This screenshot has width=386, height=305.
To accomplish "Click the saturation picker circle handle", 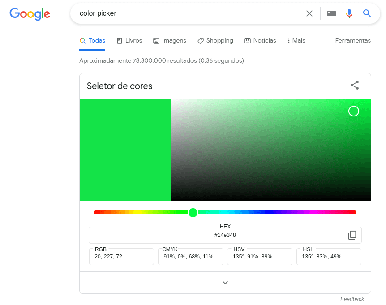I will click(354, 111).
